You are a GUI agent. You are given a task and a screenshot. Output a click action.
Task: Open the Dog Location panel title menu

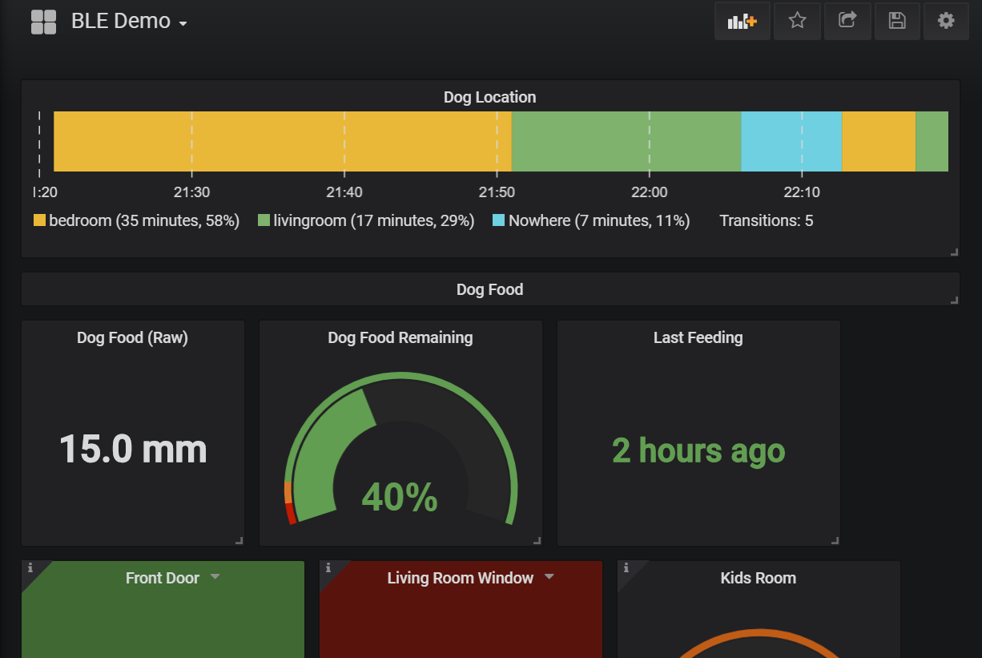[x=490, y=97]
